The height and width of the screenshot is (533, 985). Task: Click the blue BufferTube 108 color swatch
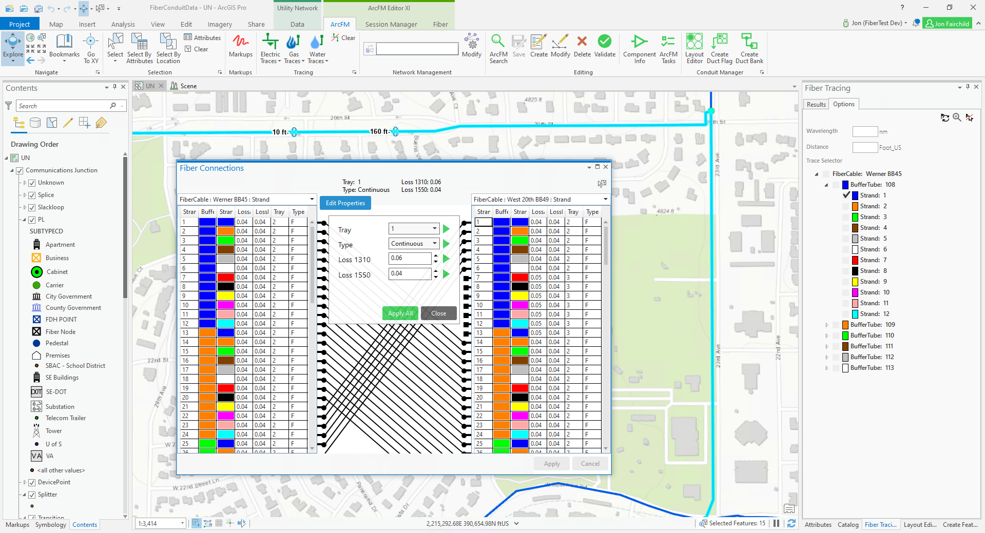[x=845, y=185]
